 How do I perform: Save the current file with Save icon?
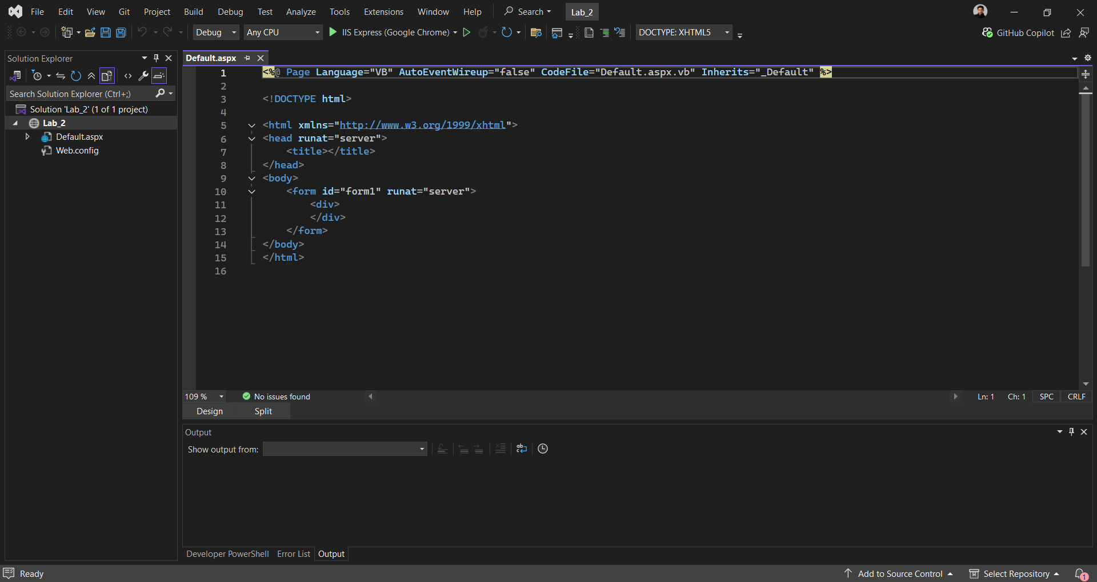106,33
